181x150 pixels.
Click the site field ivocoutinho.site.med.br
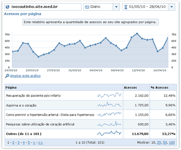coord(43,7)
